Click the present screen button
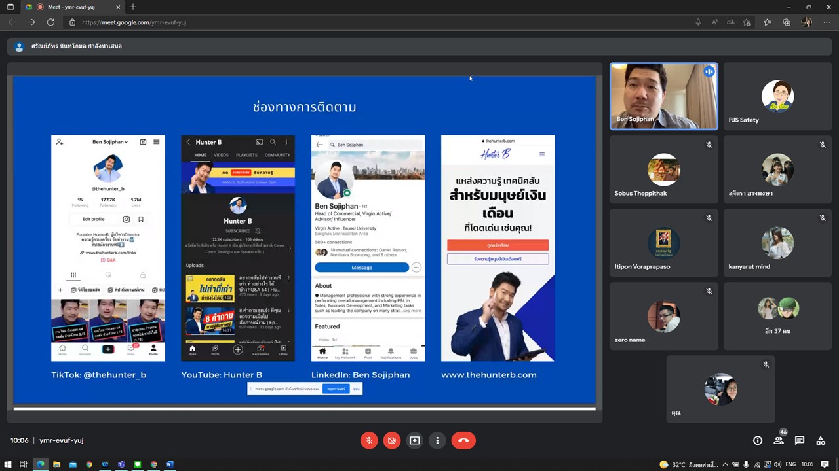The height and width of the screenshot is (471, 839). [415, 440]
